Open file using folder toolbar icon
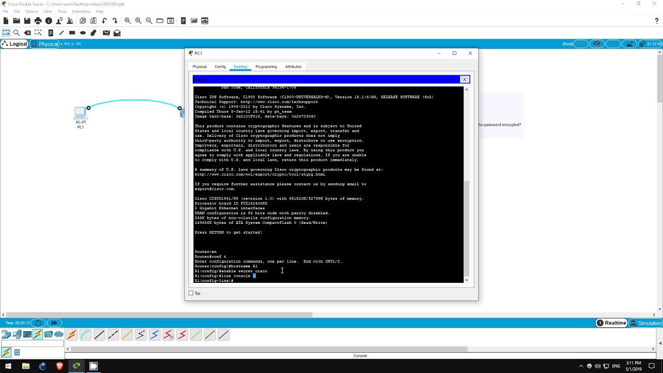The width and height of the screenshot is (663, 373). tap(17, 21)
